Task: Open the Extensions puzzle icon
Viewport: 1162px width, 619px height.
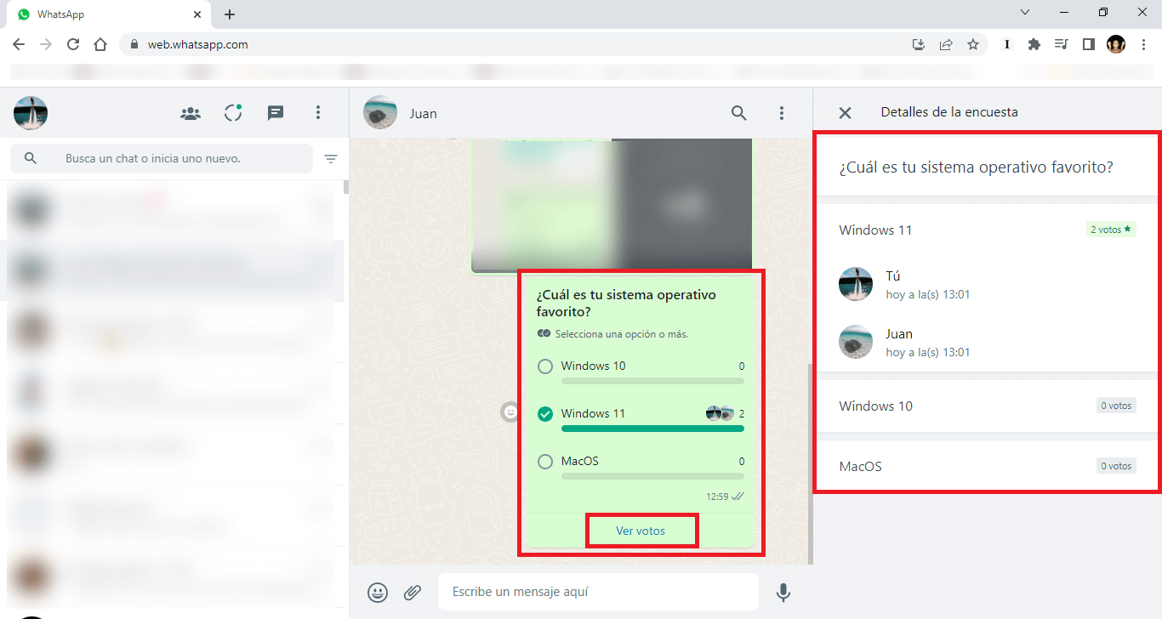Action: (x=1034, y=45)
